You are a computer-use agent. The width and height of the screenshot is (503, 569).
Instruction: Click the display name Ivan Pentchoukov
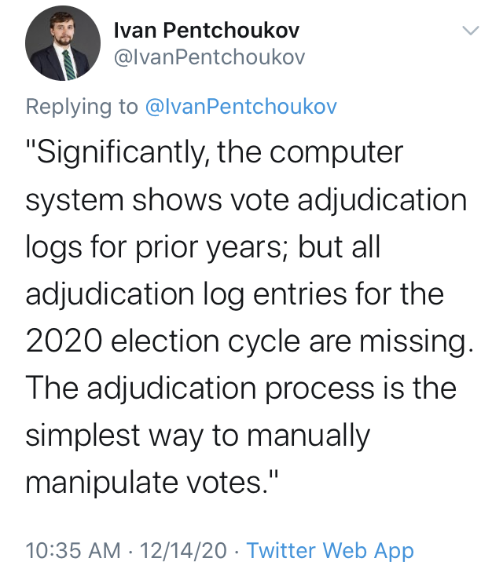(x=207, y=30)
